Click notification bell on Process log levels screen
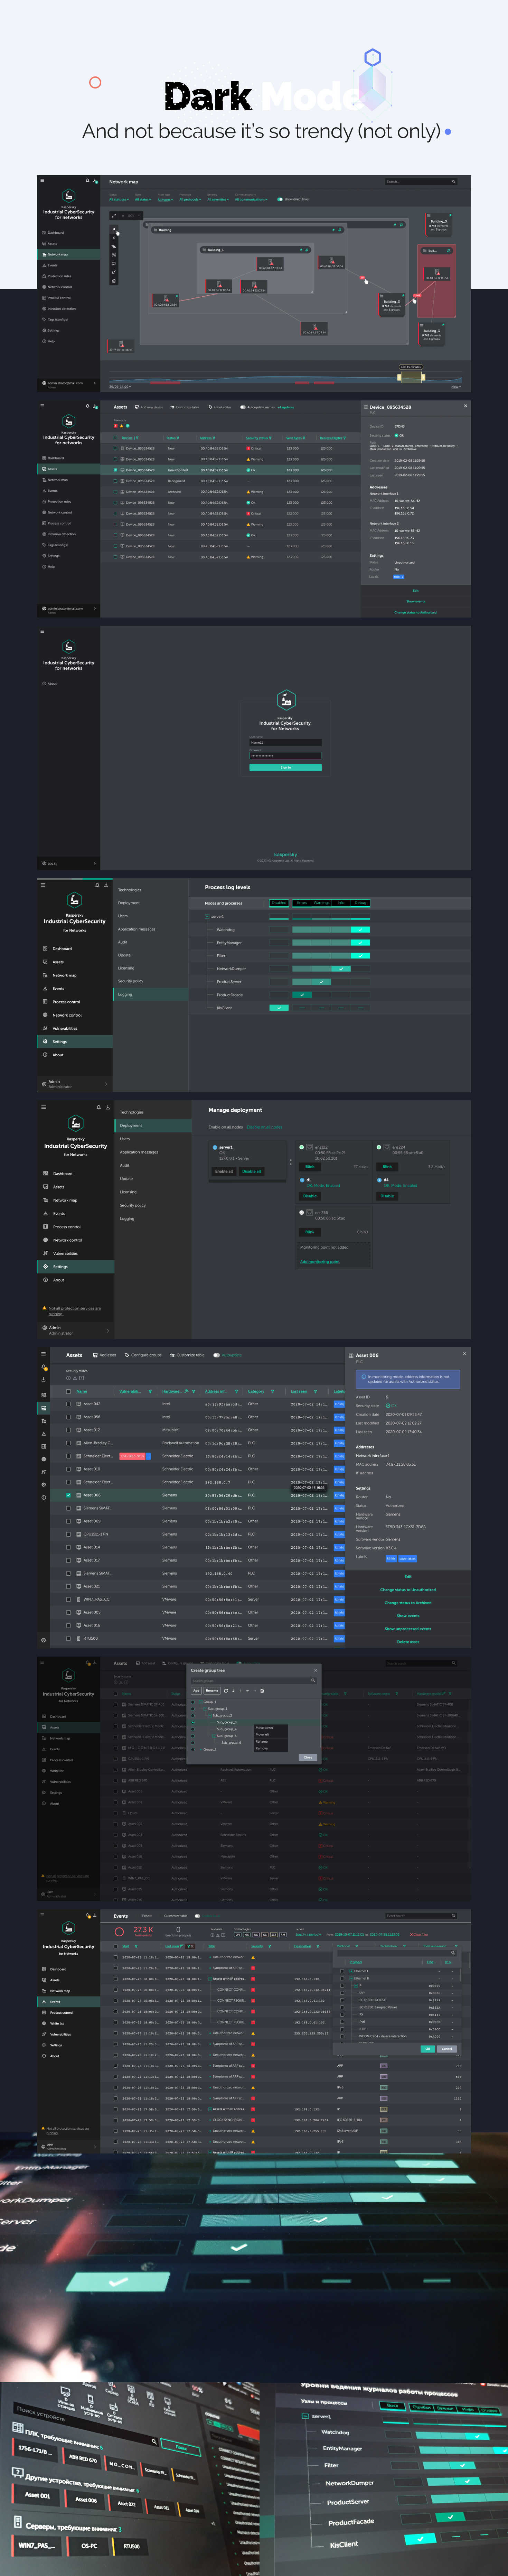The image size is (508, 2576). (x=97, y=884)
